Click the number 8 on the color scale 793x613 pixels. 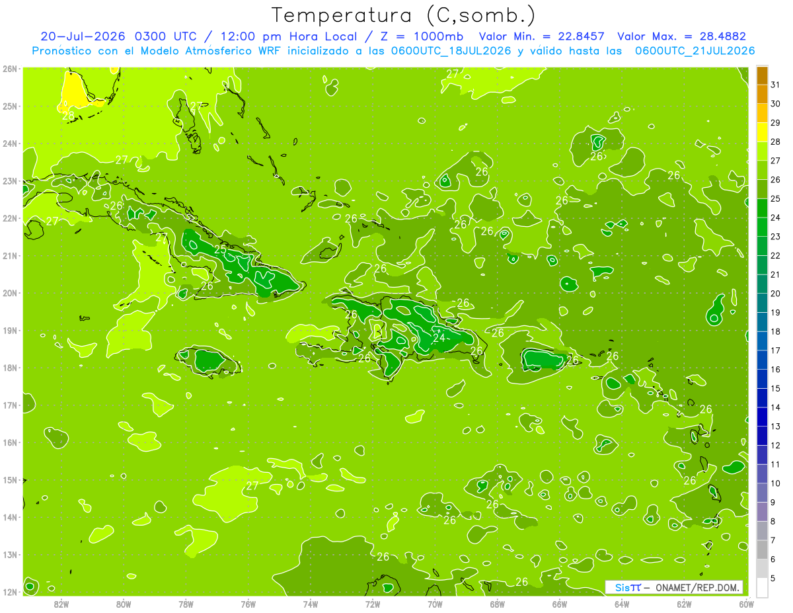773,521
